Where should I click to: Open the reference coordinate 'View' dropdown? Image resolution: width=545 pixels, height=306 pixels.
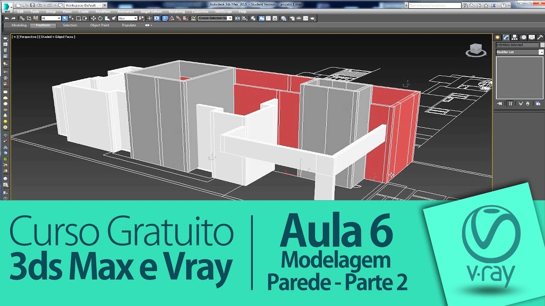128,18
